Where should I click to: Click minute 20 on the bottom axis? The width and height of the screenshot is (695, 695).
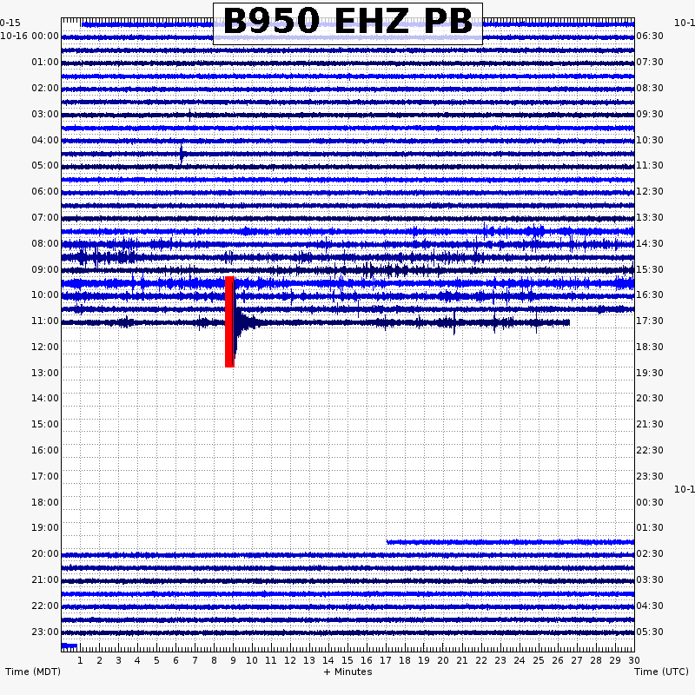click(x=443, y=660)
